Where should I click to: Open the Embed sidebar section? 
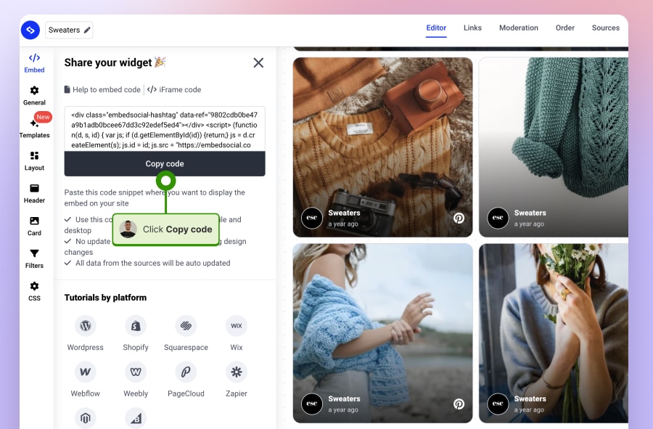tap(34, 63)
